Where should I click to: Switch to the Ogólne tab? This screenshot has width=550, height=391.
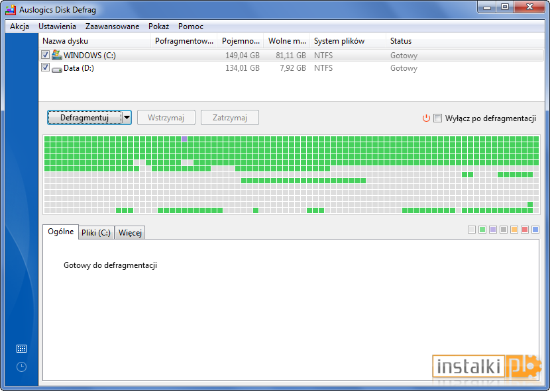61,232
